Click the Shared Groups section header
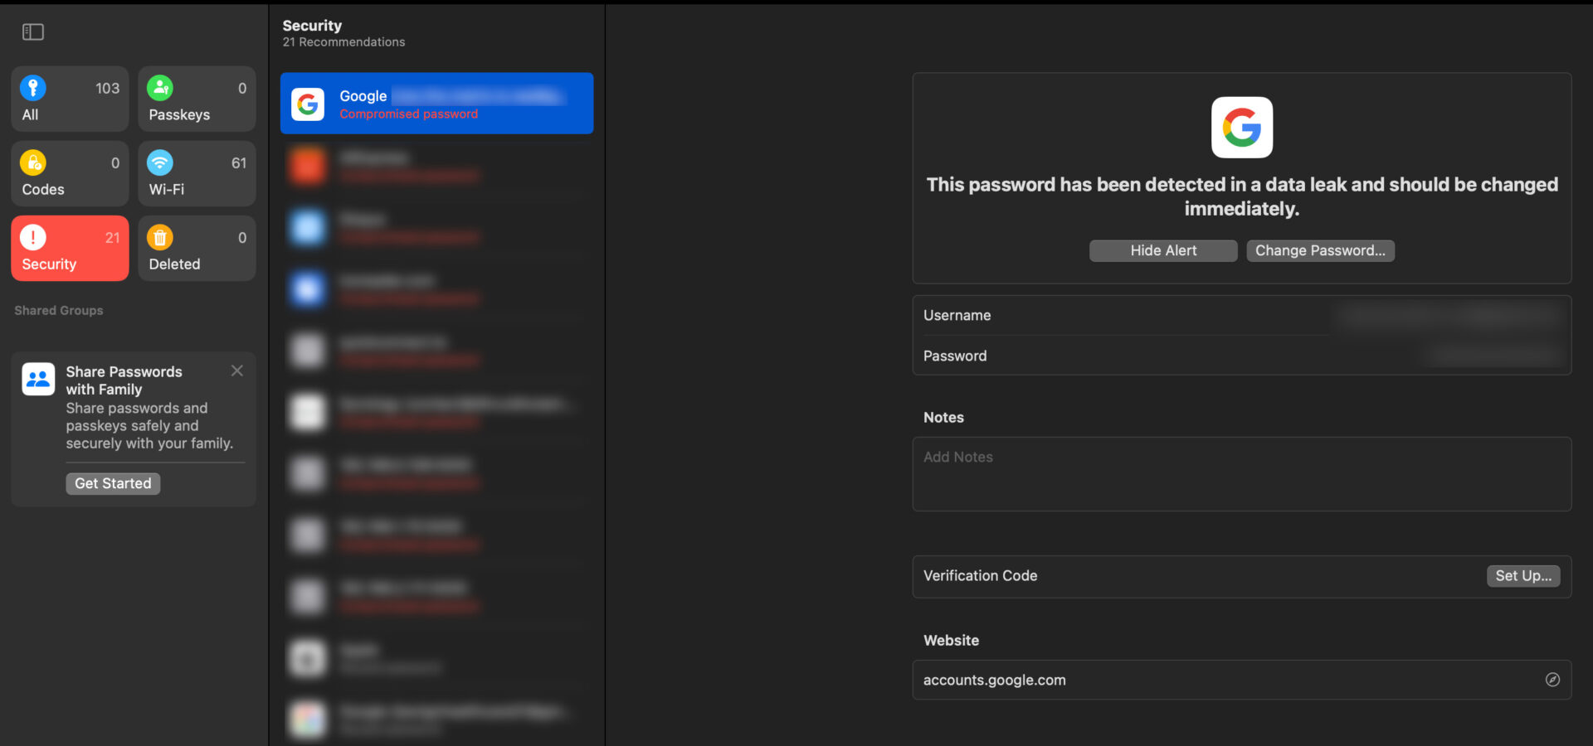Viewport: 1593px width, 746px height. 58,310
